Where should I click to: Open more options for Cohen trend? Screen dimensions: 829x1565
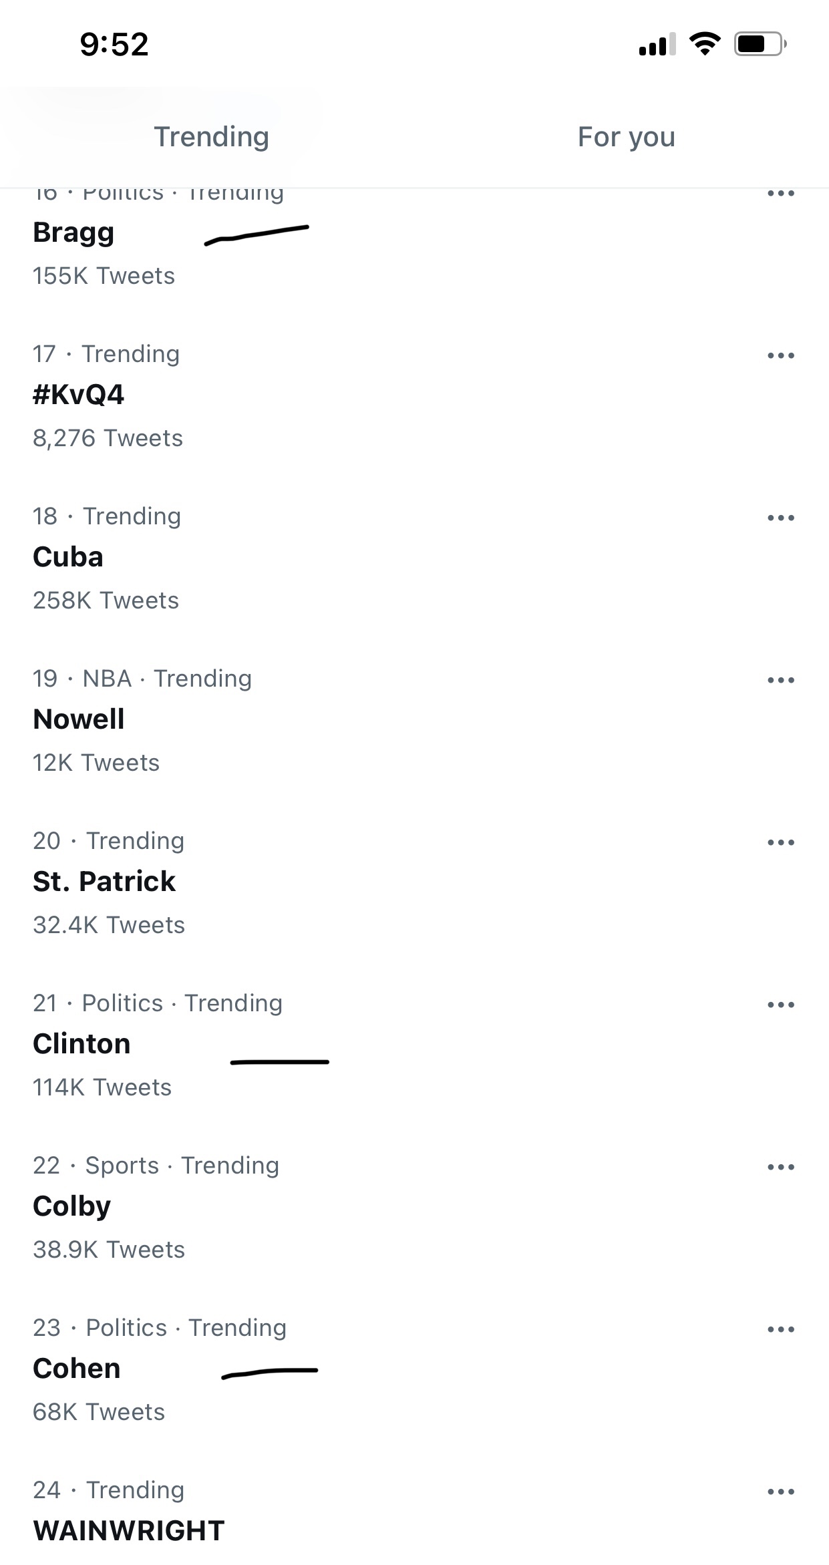pyautogui.click(x=781, y=1329)
